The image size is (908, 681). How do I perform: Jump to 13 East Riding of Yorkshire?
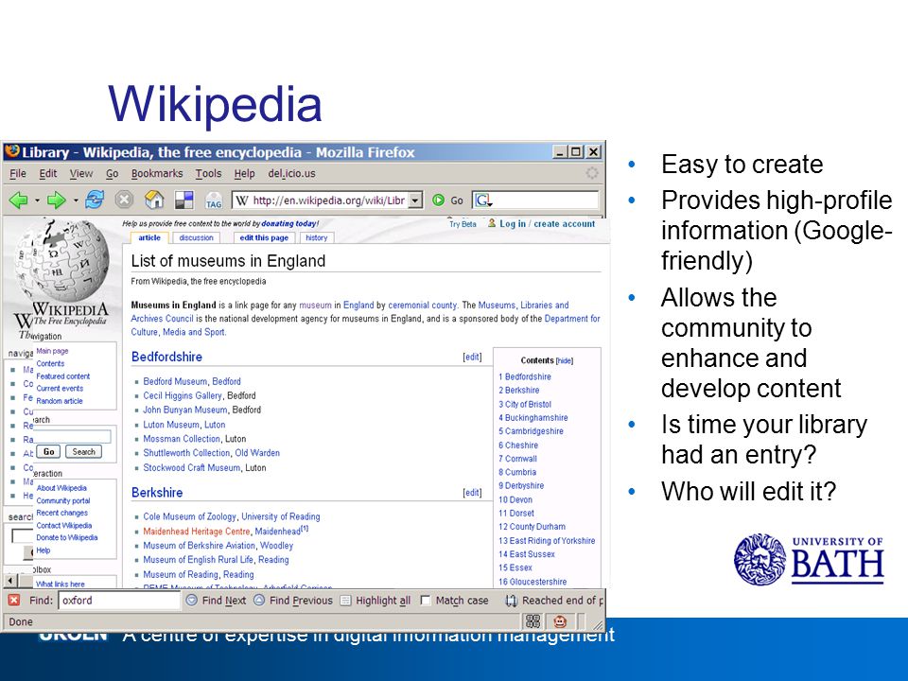coord(547,540)
